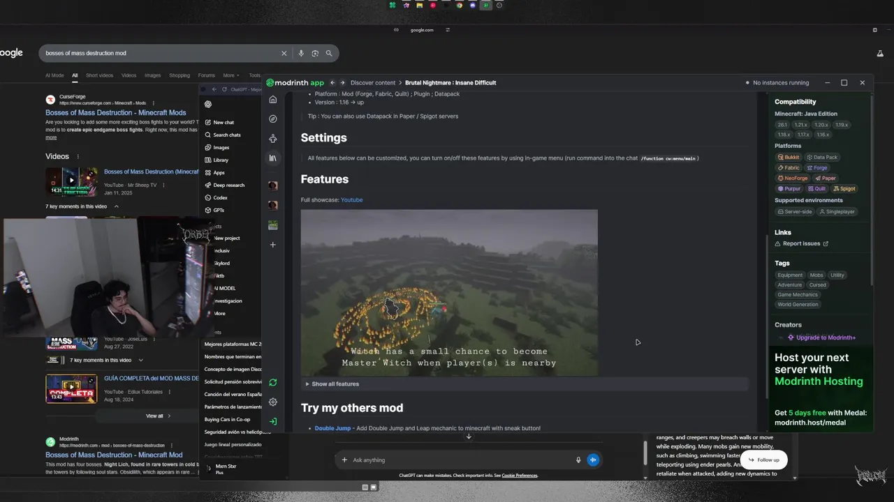The width and height of the screenshot is (894, 502).
Task: Switch to Short videos tab in Google
Action: pos(99,75)
